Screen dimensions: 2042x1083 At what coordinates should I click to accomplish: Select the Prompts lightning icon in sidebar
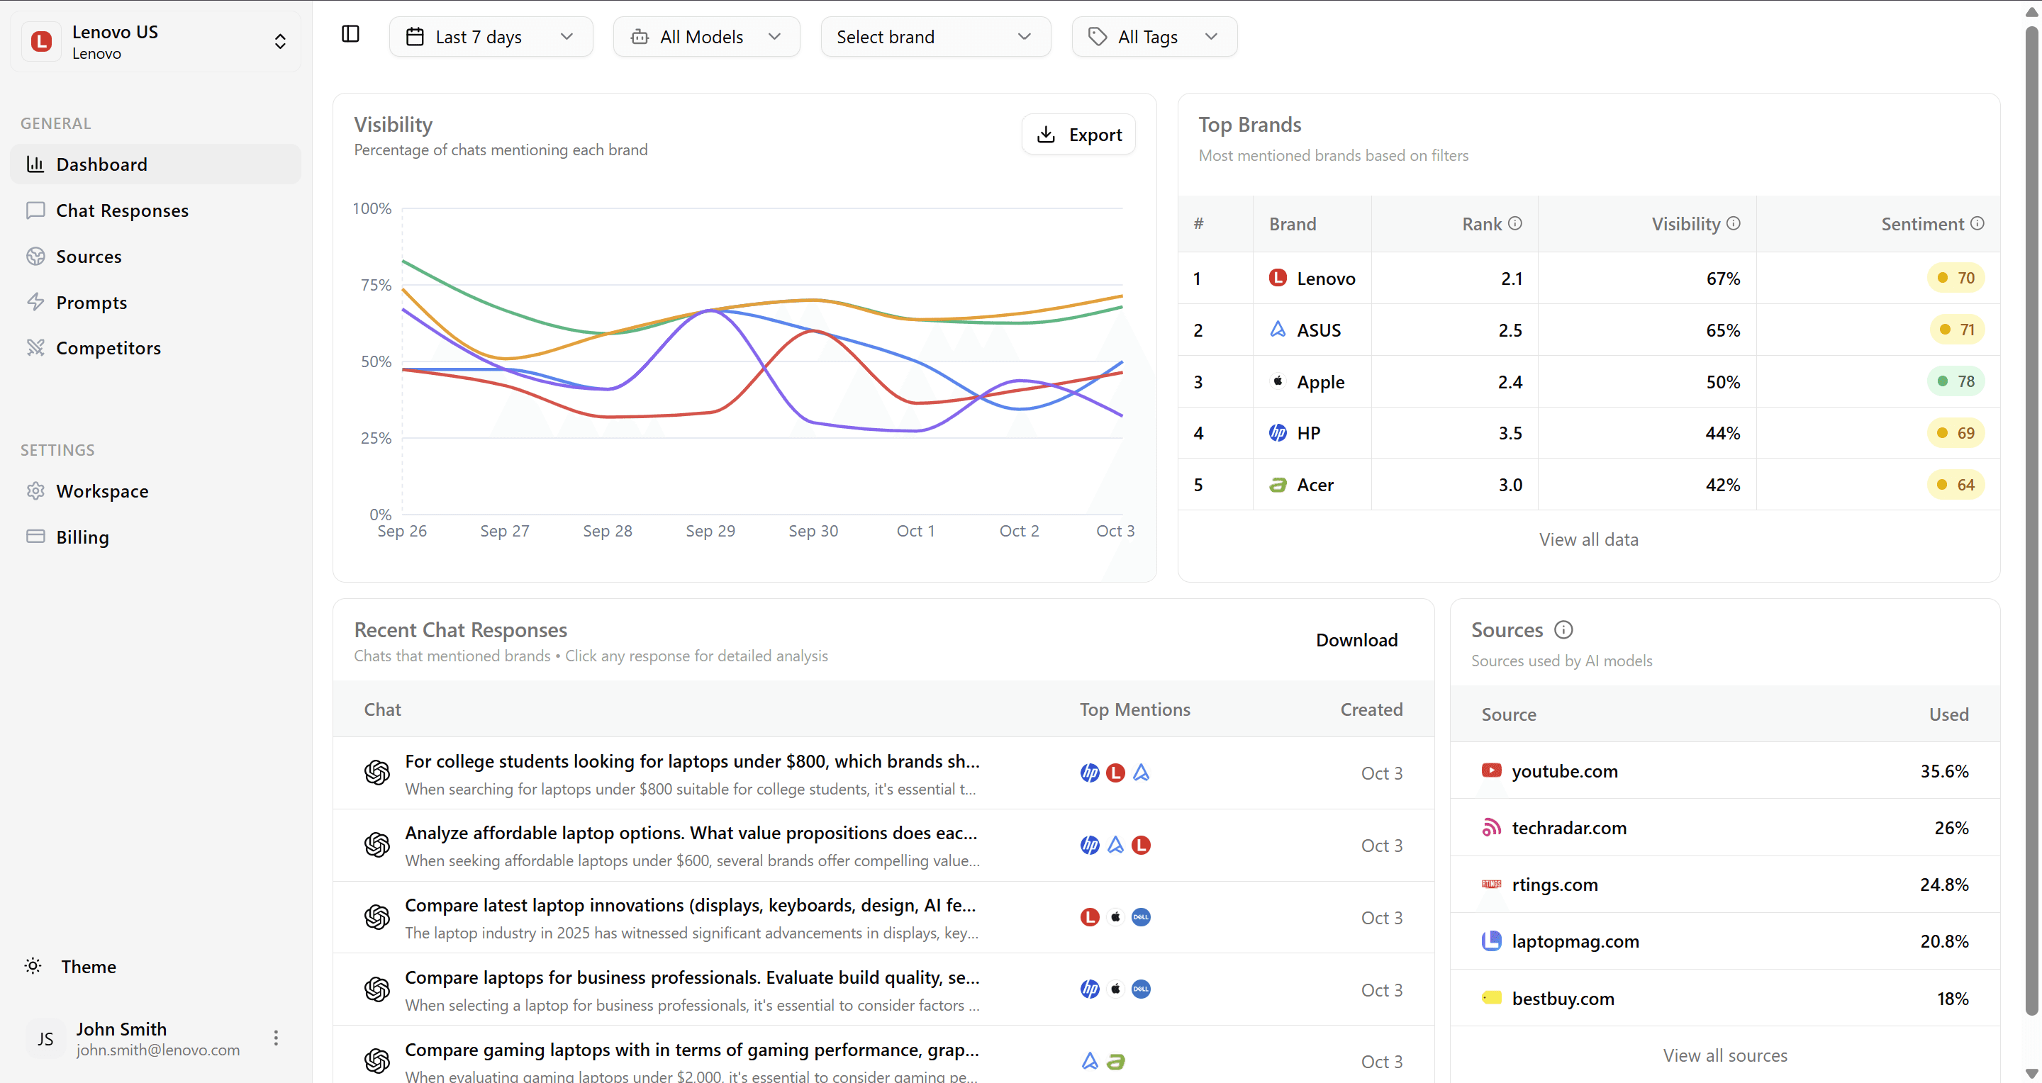click(x=35, y=302)
